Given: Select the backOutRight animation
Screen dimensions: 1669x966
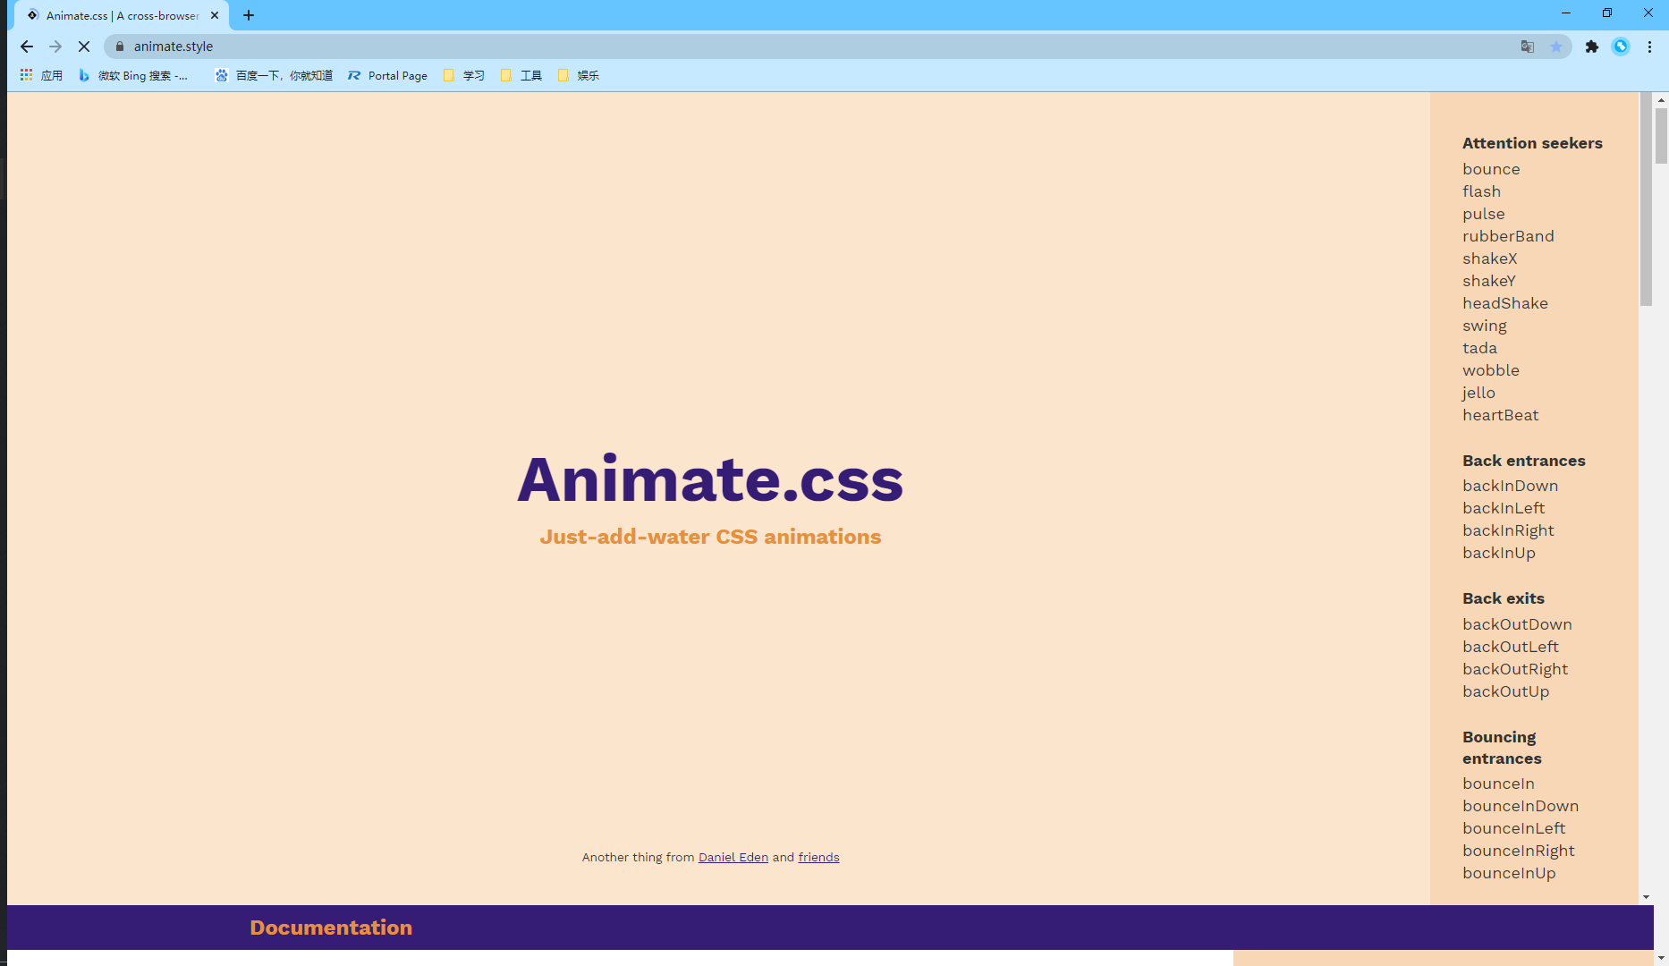Looking at the screenshot, I should point(1515,669).
